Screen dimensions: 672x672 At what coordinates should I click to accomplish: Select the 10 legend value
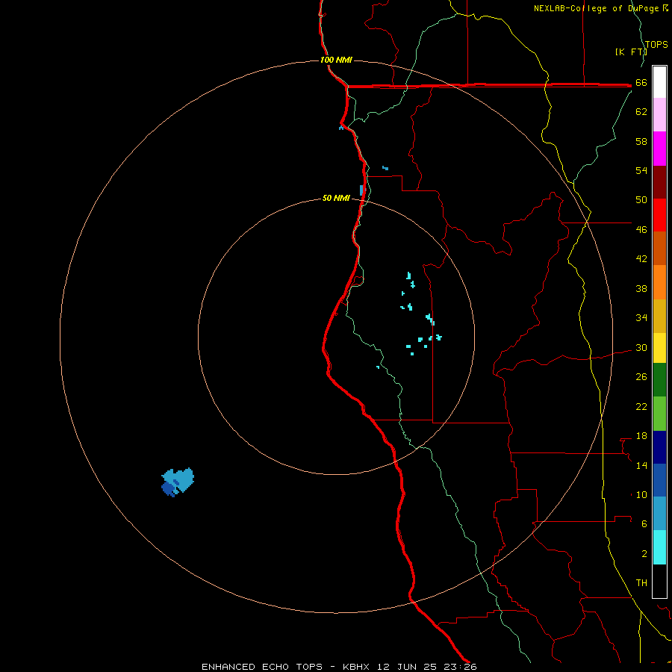click(641, 495)
